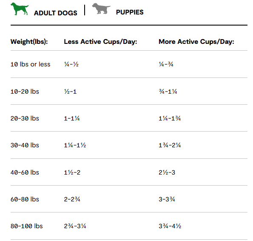Select the 60-80 lbs weight row
The image size is (253, 241).
[x=129, y=199]
